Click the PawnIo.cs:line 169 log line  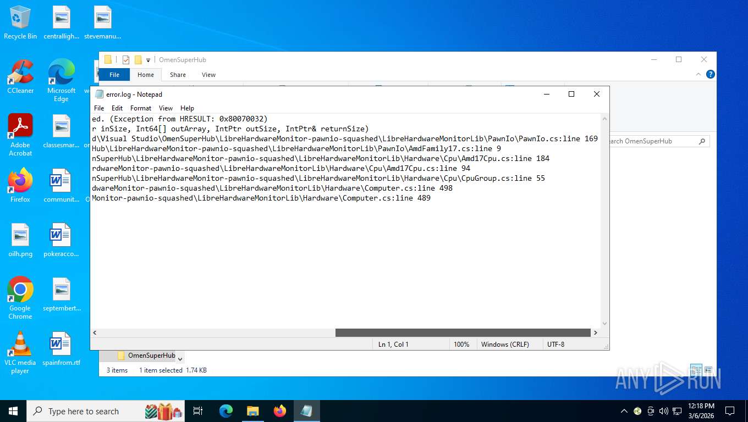(345, 138)
